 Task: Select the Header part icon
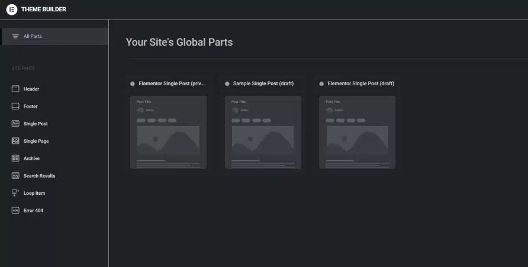click(15, 89)
